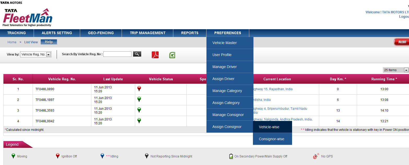The height and width of the screenshot is (165, 409).
Task: Select Assign Category menu entry
Action: click(230, 103)
